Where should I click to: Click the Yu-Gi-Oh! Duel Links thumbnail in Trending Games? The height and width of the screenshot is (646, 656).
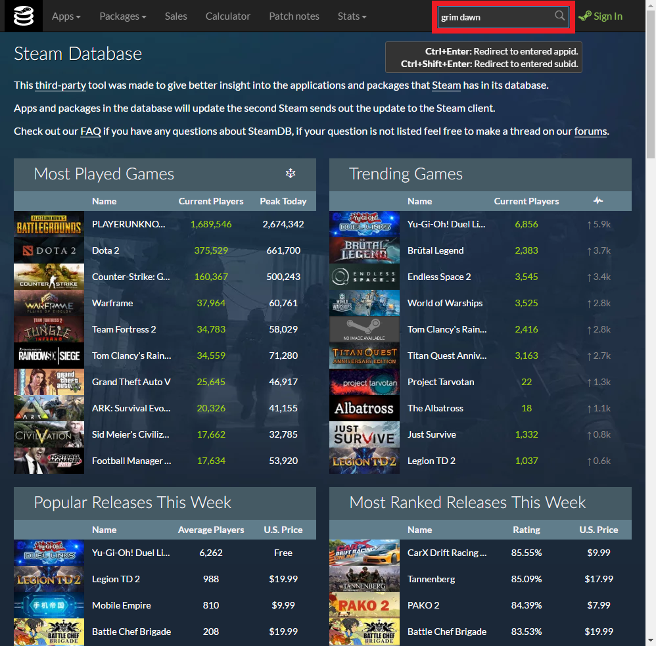364,223
